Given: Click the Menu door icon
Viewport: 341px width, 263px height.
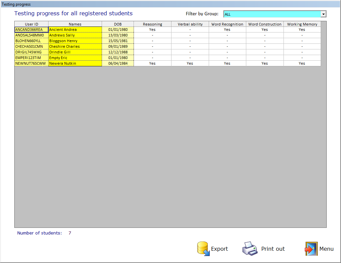Looking at the screenshot, I should (x=311, y=249).
